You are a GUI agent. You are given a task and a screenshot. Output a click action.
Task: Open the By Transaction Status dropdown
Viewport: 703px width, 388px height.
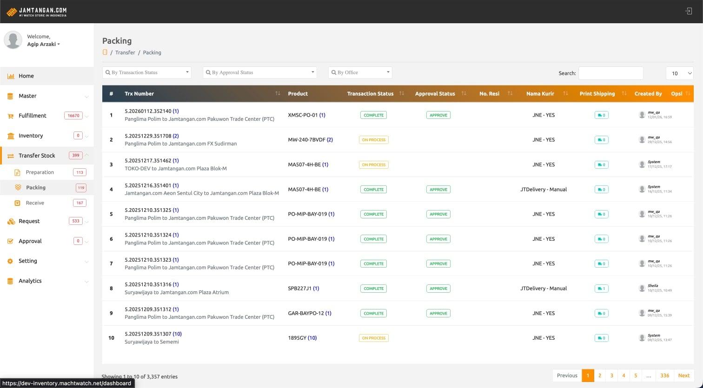[x=146, y=72]
